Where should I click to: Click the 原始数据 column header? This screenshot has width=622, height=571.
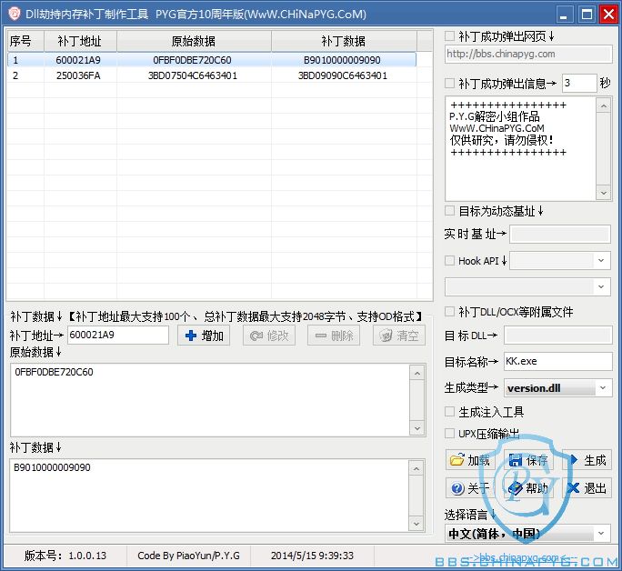click(194, 41)
